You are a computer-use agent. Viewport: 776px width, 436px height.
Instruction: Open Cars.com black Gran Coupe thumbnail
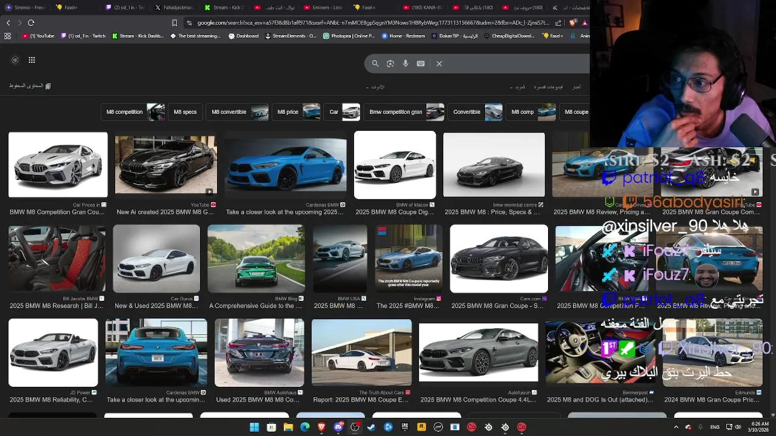pos(499,259)
